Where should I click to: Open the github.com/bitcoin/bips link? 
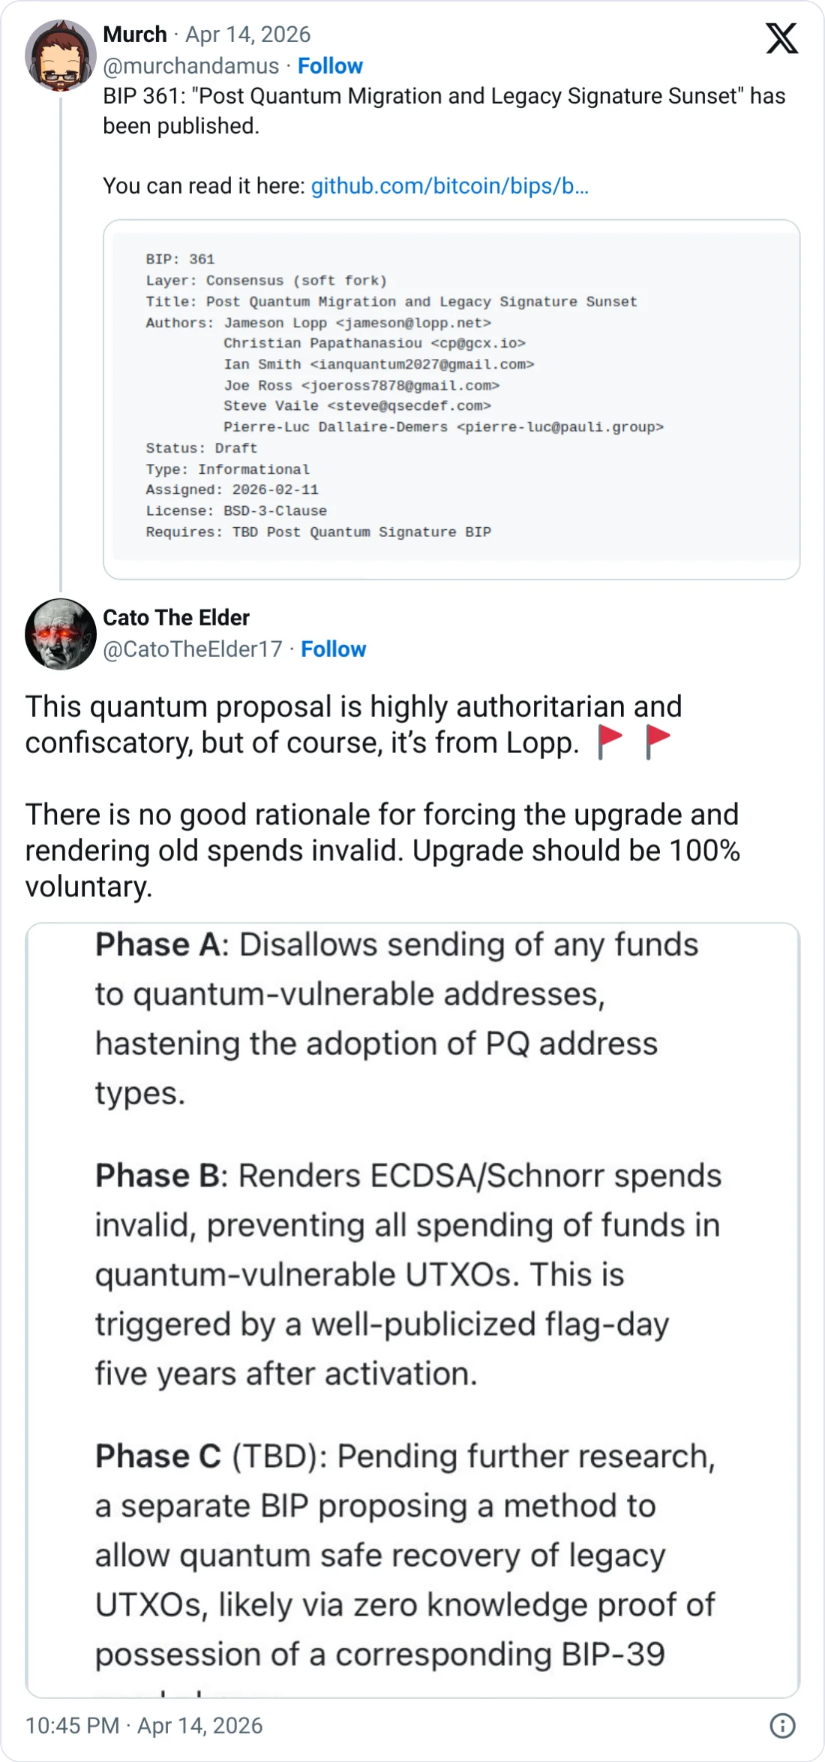(x=449, y=186)
